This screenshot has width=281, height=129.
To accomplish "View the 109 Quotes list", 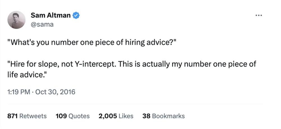I will pyautogui.click(x=72, y=116).
